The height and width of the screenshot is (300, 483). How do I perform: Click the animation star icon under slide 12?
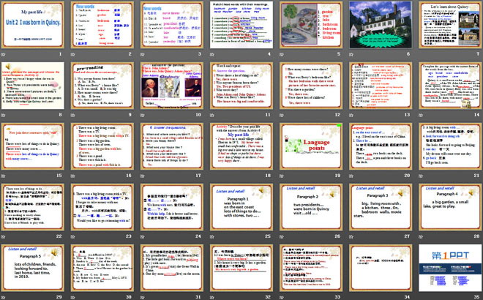[282, 115]
